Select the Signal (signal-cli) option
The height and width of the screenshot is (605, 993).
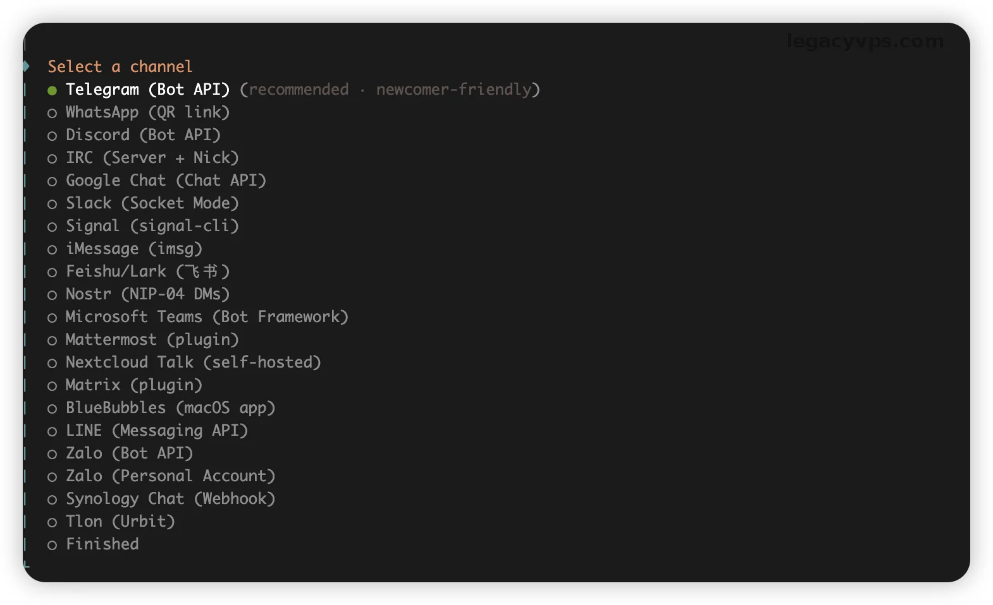pos(152,226)
